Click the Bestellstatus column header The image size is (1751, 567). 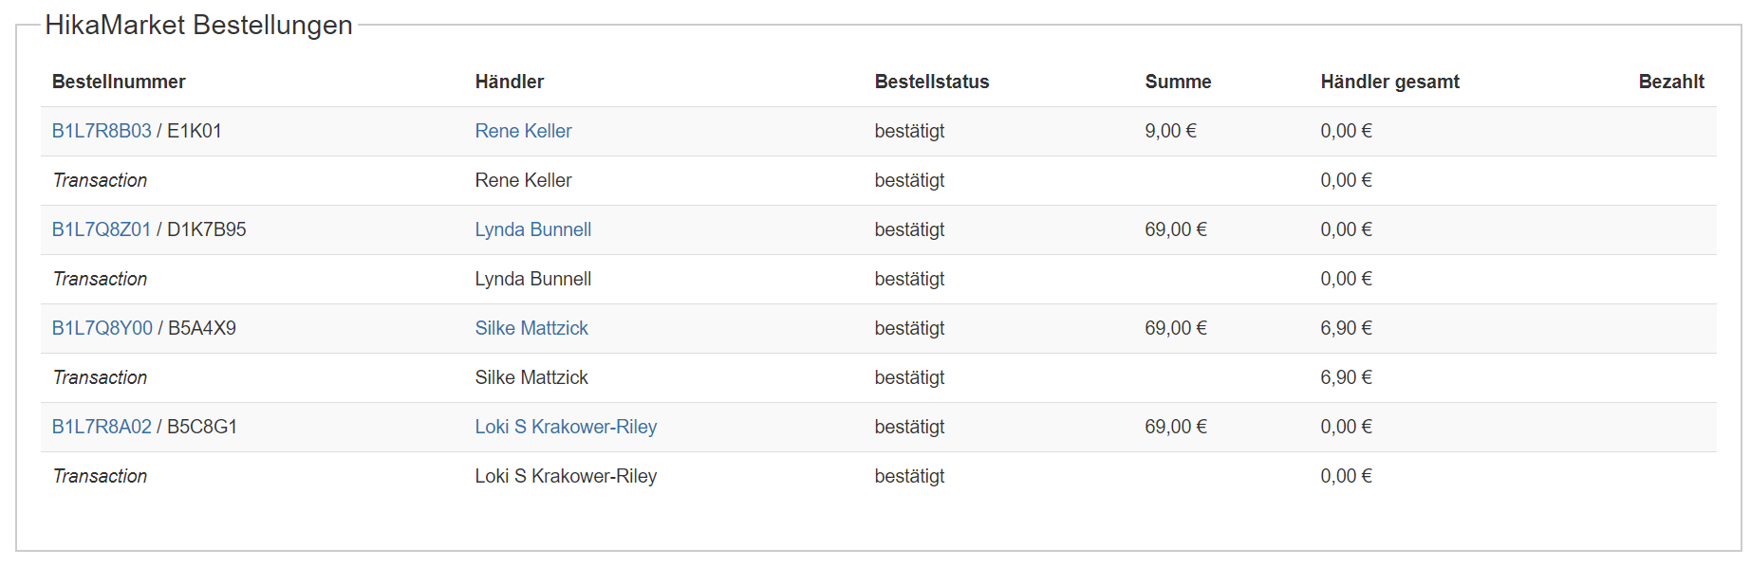pos(932,82)
